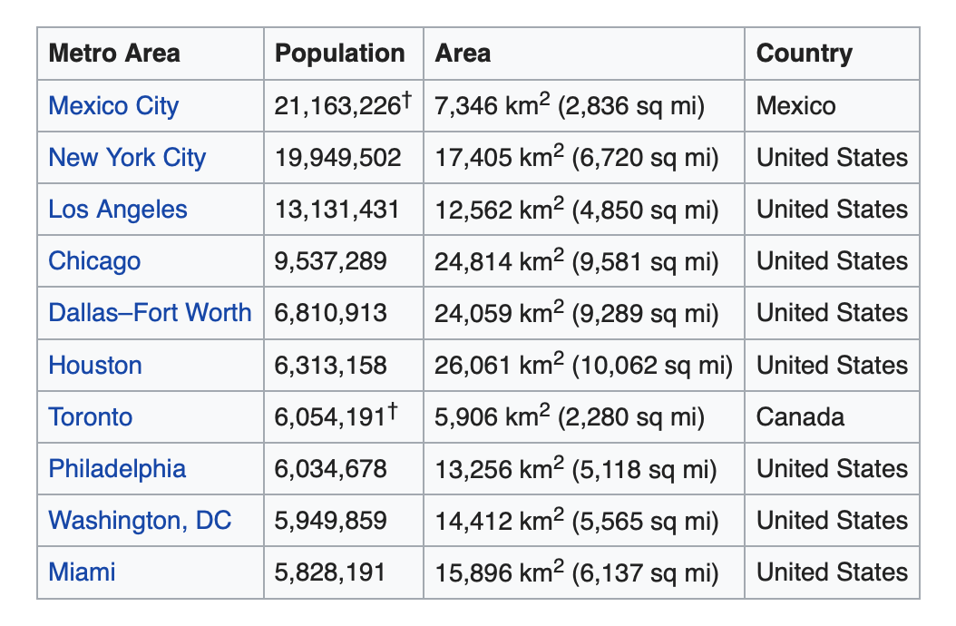Open the Toronto link
This screenshot has height=626, width=956.
tap(90, 416)
